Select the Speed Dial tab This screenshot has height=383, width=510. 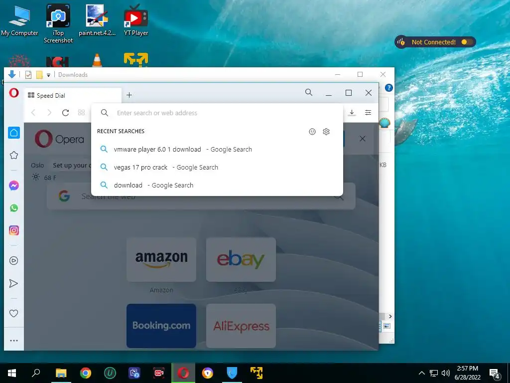[x=73, y=95]
